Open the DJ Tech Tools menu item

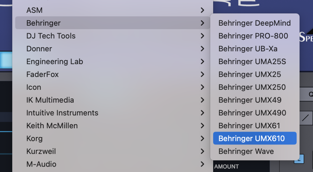pos(51,36)
